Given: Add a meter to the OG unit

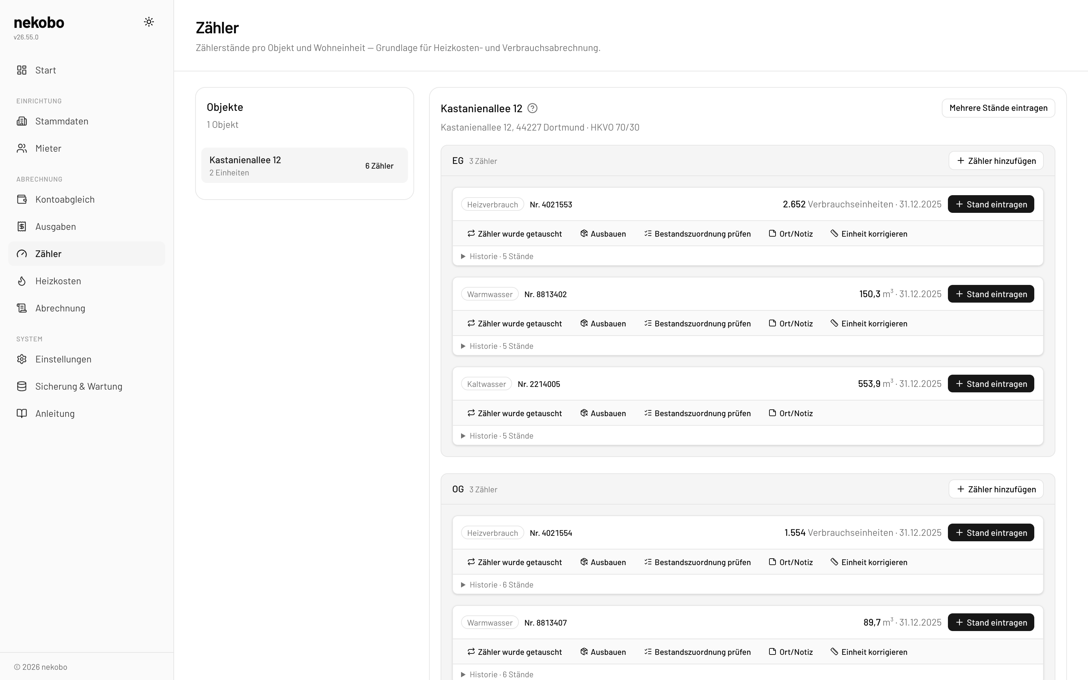Looking at the screenshot, I should pyautogui.click(x=996, y=489).
